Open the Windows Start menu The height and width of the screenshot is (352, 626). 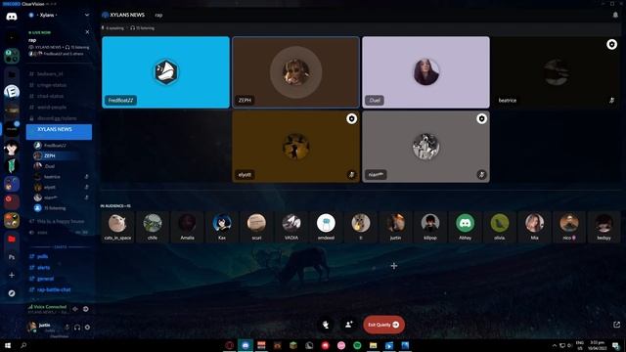[8, 345]
